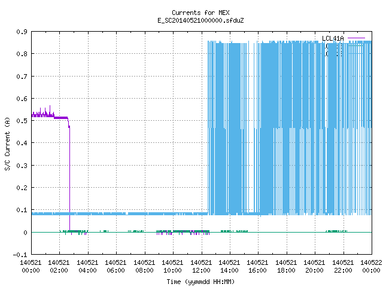Click the 'Time (yymmdd HH:MM)' x-axis label
Viewport: 383px width, 287px height.
[x=200, y=282]
